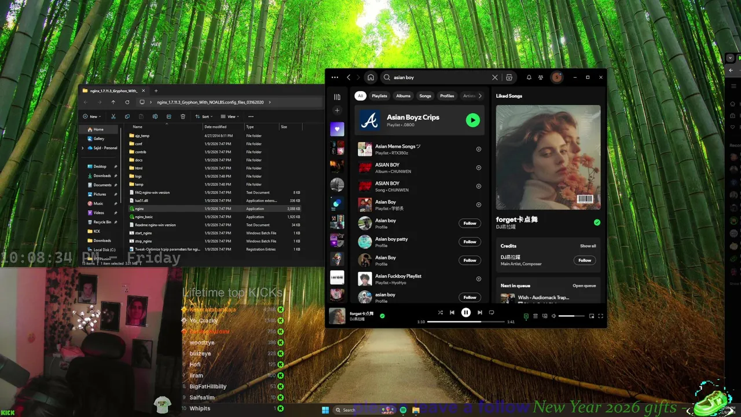Click the Spotify search field
Image resolution: width=741 pixels, height=417 pixels.
point(441,77)
